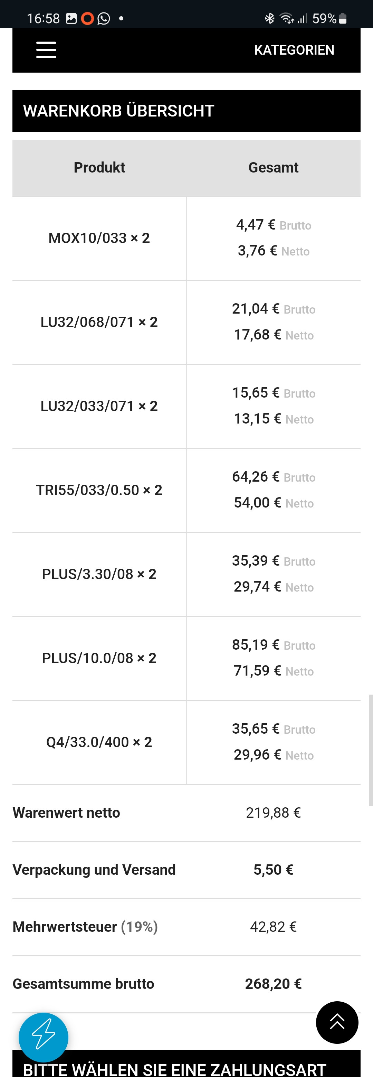Tap the Wi-Fi signal icon
Viewport: 373px width, 1077px height.
287,18
